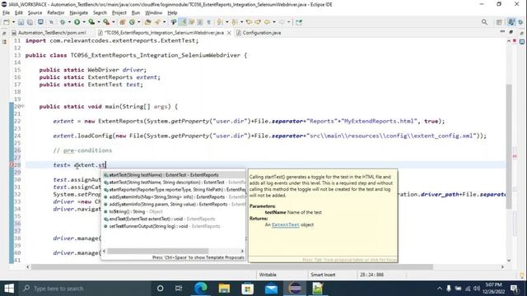
Task: Open the Refactor menu
Action: (56, 13)
